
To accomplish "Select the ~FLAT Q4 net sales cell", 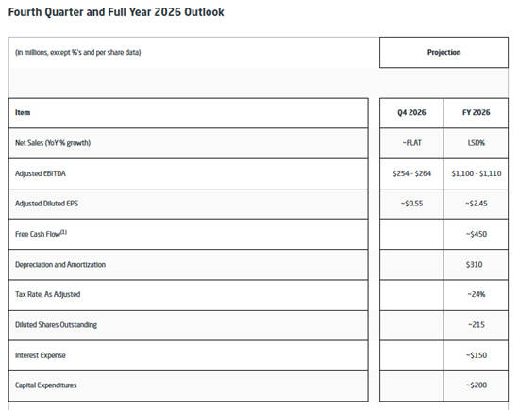I will click(x=411, y=143).
